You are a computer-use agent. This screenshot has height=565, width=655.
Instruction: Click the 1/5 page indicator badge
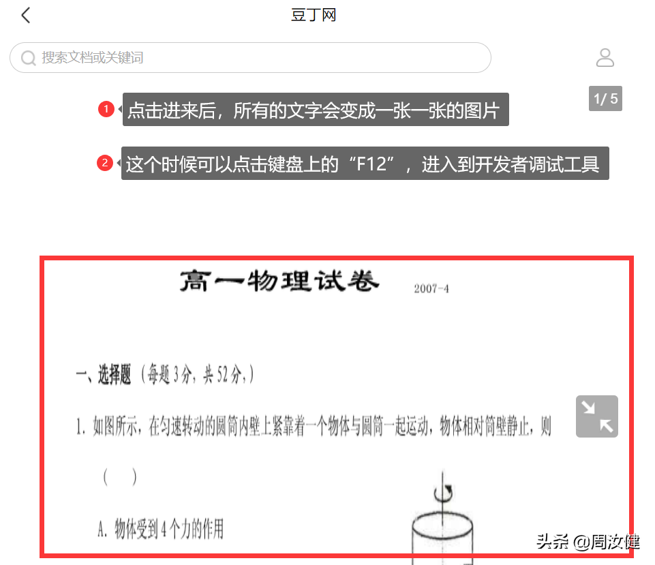pos(605,99)
